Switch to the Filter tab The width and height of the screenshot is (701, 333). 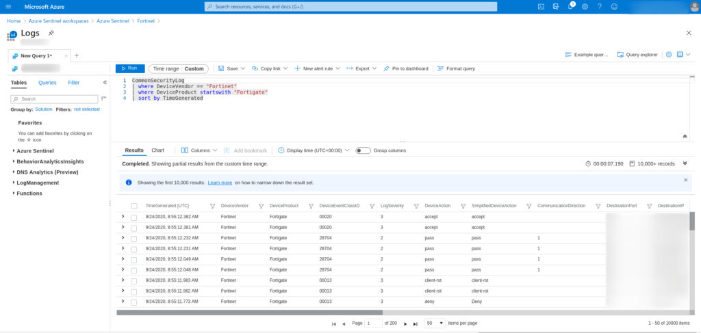(x=74, y=83)
